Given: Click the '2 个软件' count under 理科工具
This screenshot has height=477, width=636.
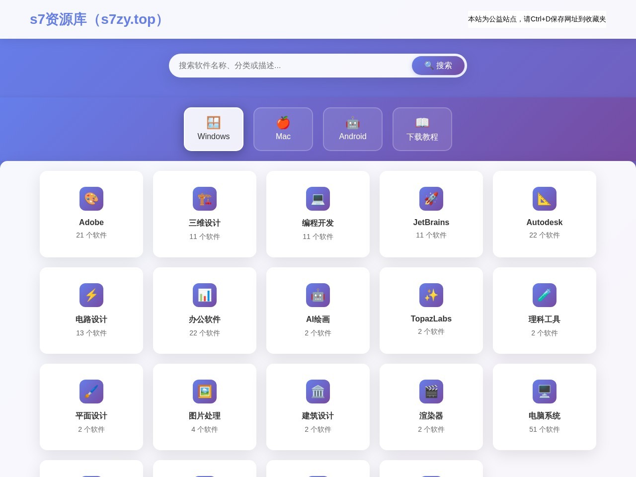Looking at the screenshot, I should [x=545, y=333].
